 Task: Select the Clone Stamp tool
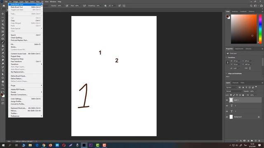(3, 46)
